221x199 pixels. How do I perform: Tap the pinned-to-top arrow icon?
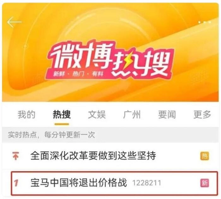(16, 155)
